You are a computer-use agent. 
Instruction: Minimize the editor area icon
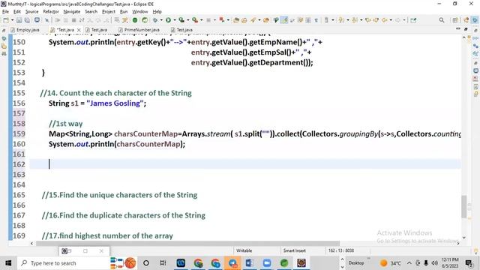point(458,28)
